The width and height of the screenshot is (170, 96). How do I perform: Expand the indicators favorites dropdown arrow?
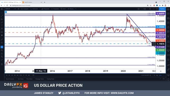pos(40,9)
